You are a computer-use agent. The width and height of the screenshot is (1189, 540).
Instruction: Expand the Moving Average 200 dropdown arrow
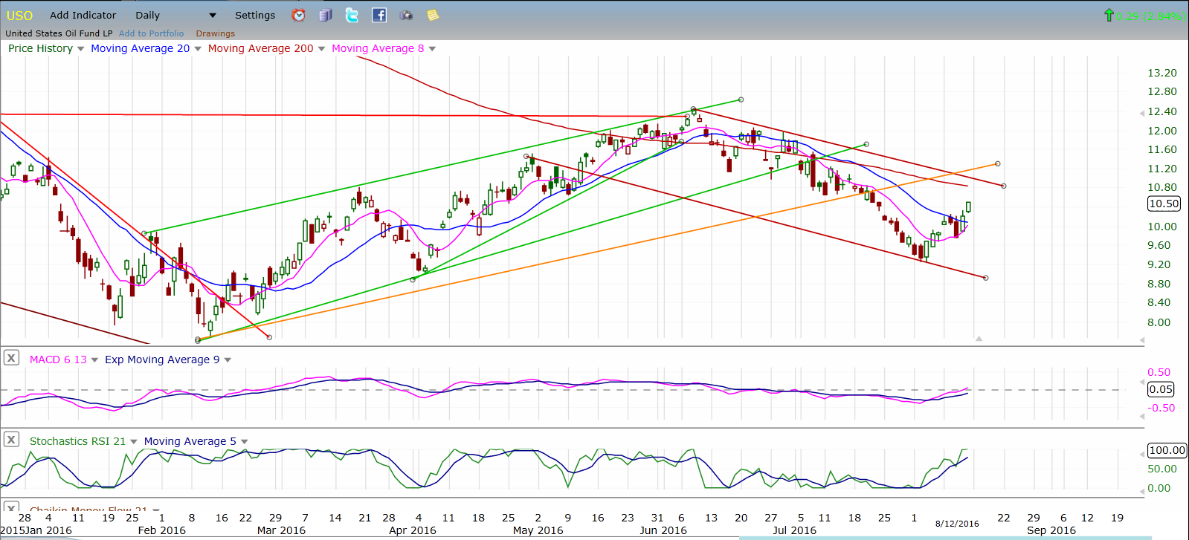coord(321,49)
